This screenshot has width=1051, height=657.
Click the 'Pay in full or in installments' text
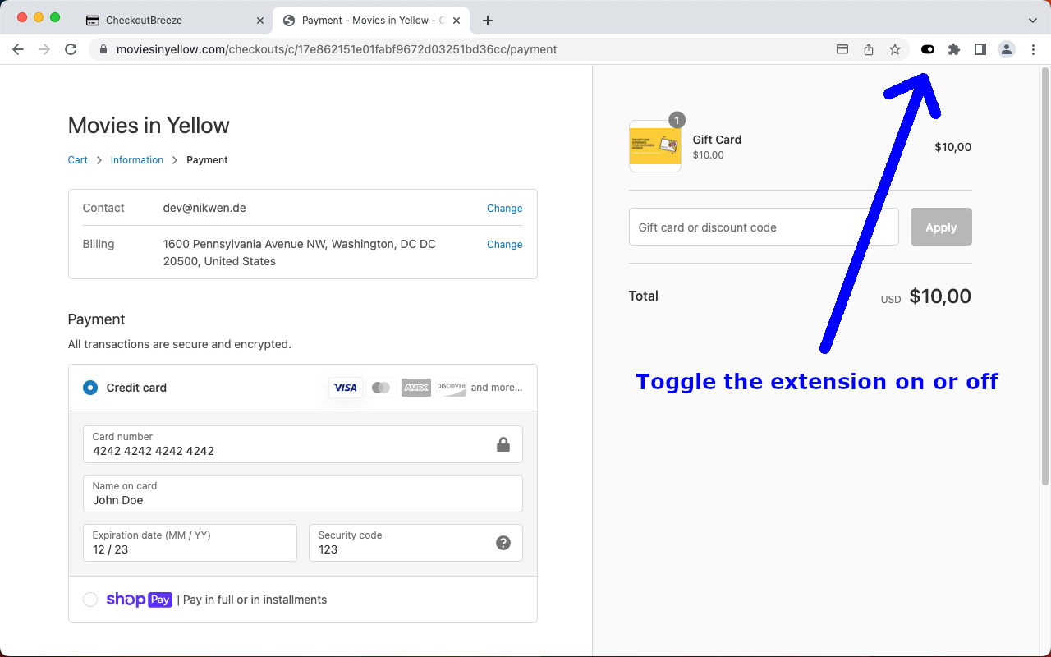pyautogui.click(x=255, y=600)
